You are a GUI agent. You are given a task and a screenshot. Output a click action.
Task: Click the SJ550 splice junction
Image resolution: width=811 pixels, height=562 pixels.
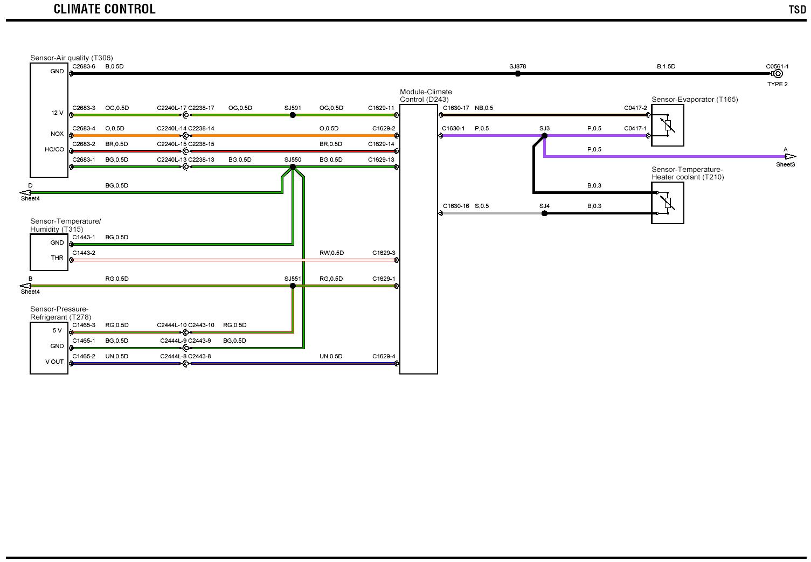pyautogui.click(x=293, y=167)
